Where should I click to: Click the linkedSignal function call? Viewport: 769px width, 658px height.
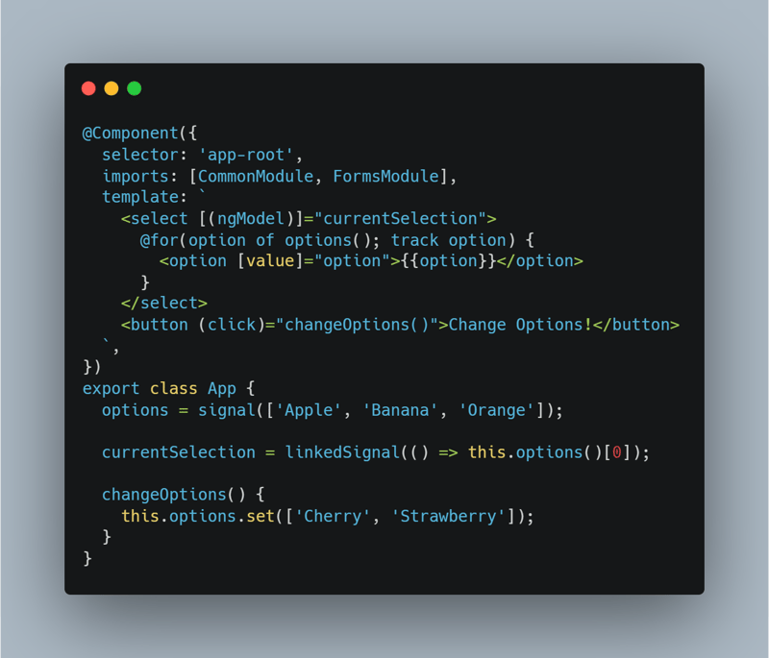[342, 452]
